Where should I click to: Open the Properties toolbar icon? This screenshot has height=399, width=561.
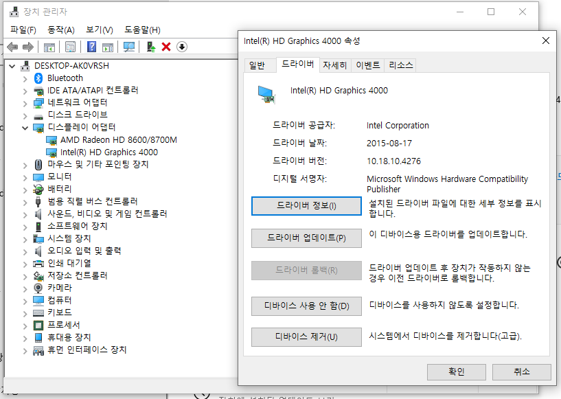[71, 47]
